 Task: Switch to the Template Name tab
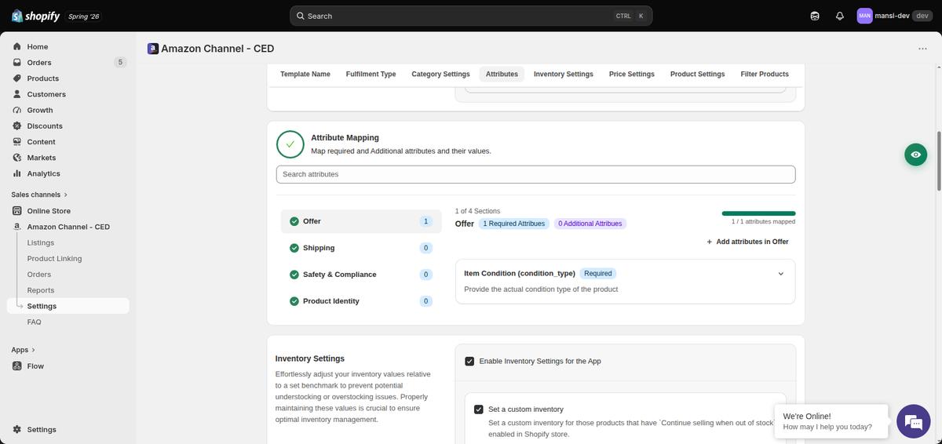click(x=305, y=74)
